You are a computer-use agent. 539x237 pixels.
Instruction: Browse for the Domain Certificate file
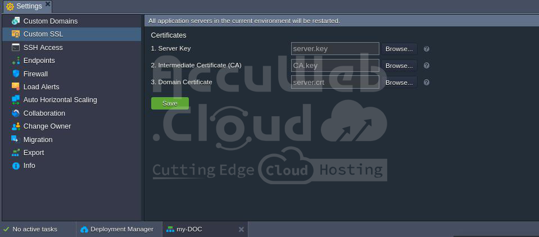point(399,83)
